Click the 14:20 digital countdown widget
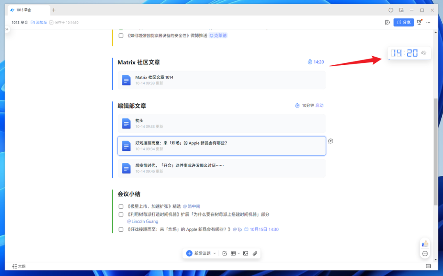This screenshot has width=443, height=276. (x=404, y=53)
